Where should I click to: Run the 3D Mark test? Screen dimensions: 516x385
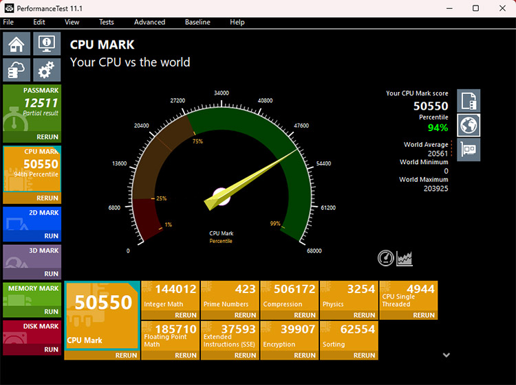pyautogui.click(x=32, y=273)
